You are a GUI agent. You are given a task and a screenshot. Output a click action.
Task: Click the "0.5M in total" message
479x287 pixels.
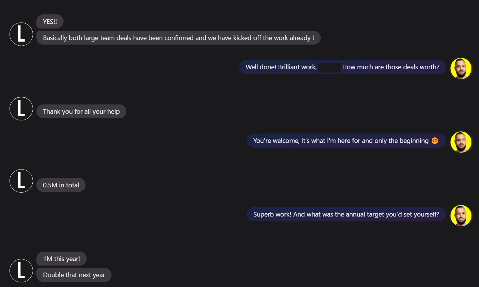click(x=61, y=185)
